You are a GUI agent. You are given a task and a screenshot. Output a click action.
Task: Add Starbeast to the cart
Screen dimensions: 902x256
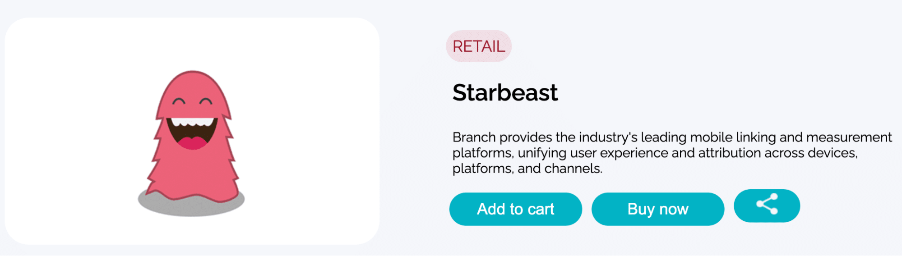click(515, 209)
